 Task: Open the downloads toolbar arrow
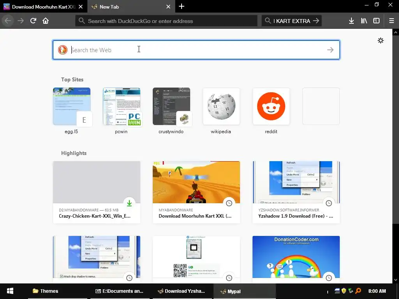[x=351, y=21]
